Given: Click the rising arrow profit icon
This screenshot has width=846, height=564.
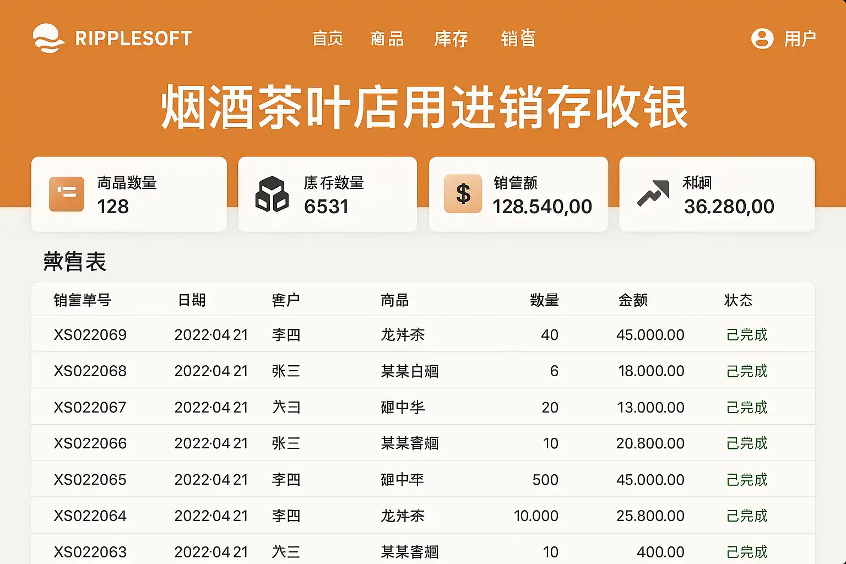Looking at the screenshot, I should [653, 193].
